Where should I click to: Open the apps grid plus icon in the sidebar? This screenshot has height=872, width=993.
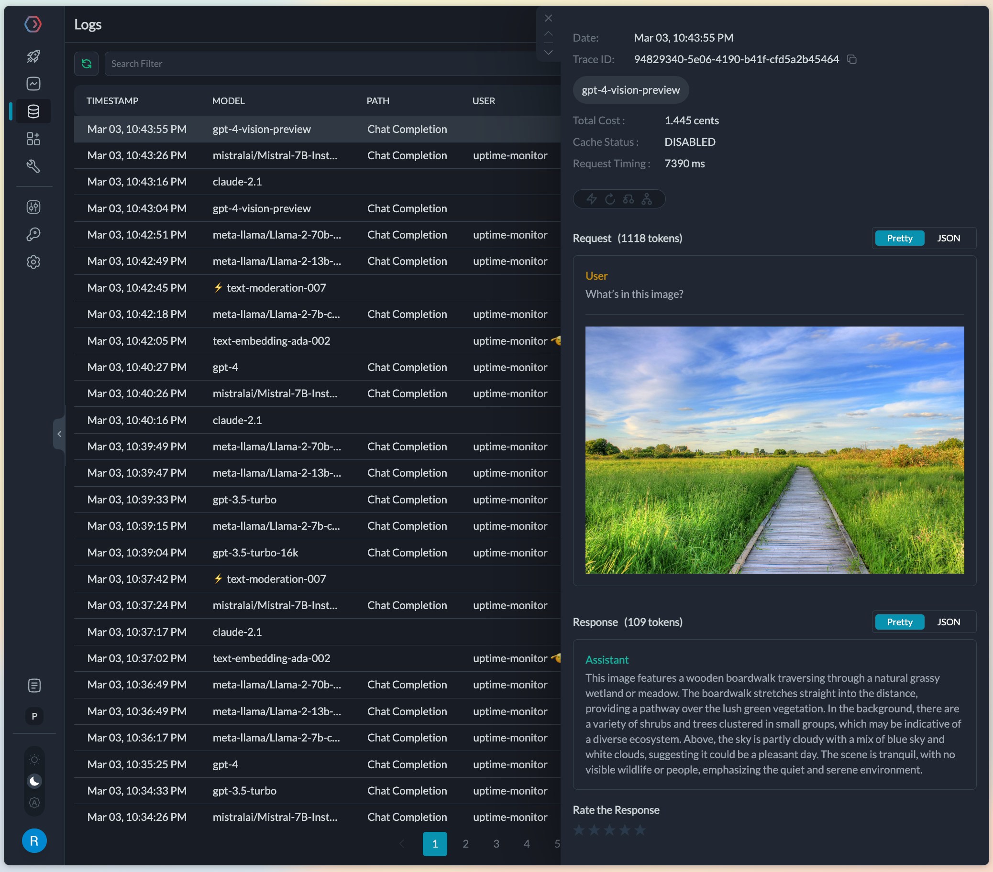33,139
